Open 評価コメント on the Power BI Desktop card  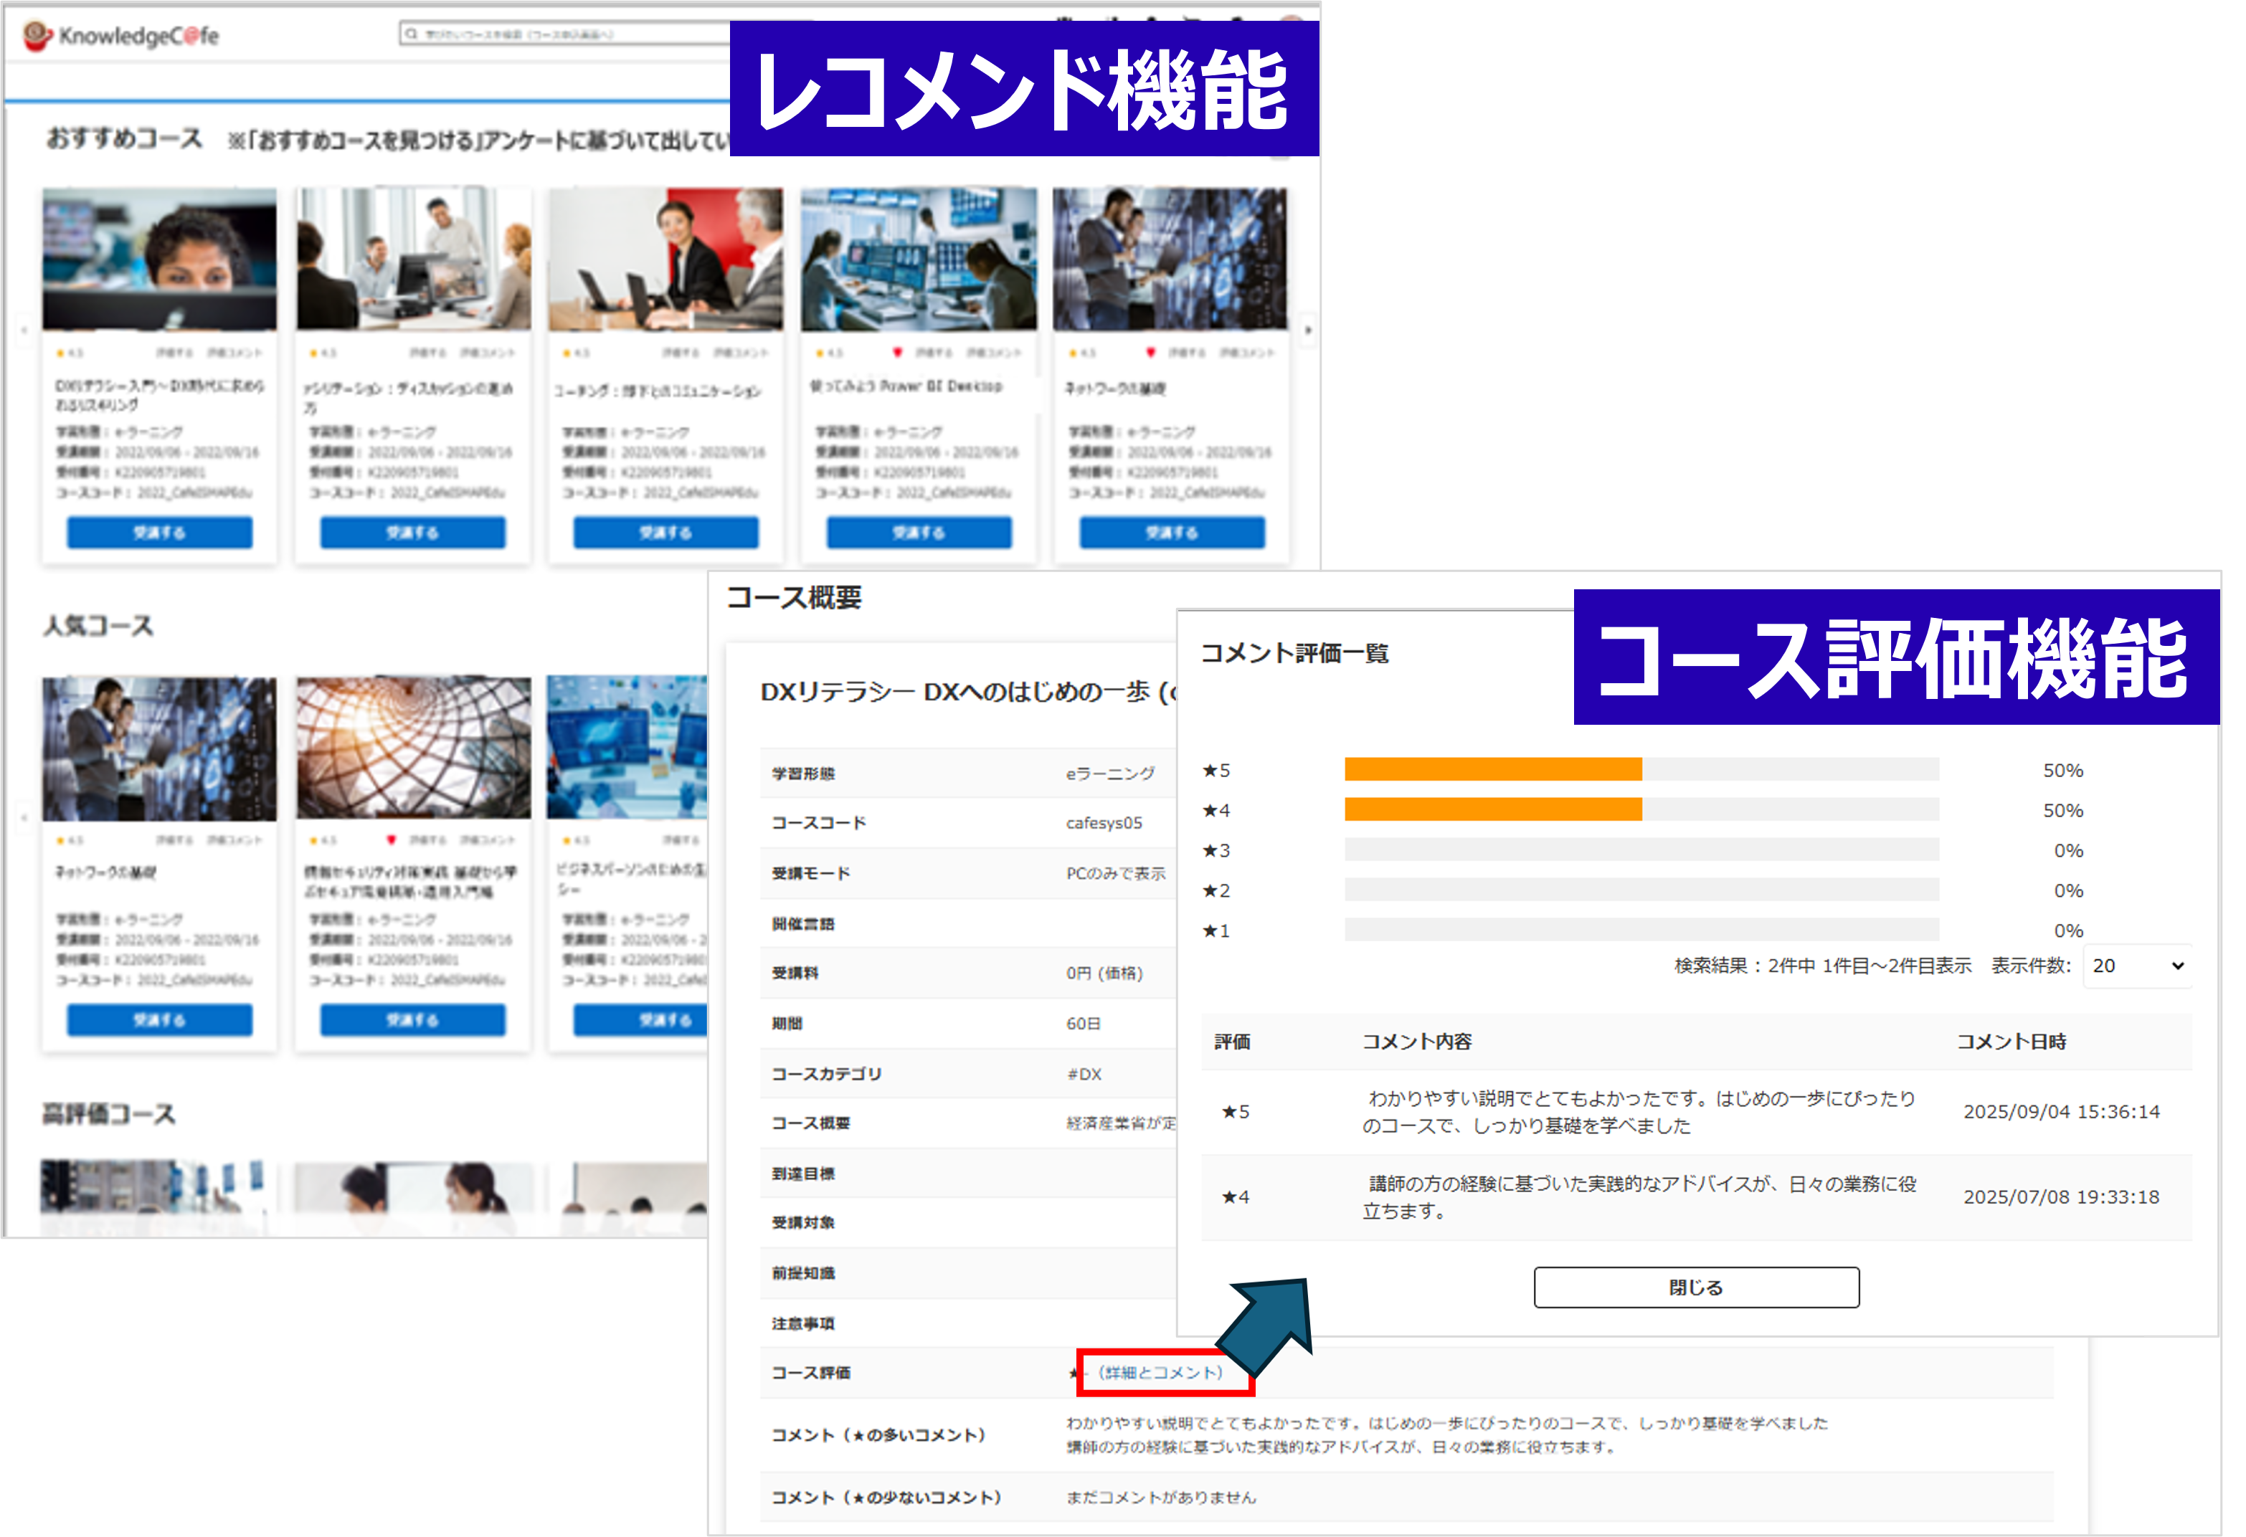point(993,353)
